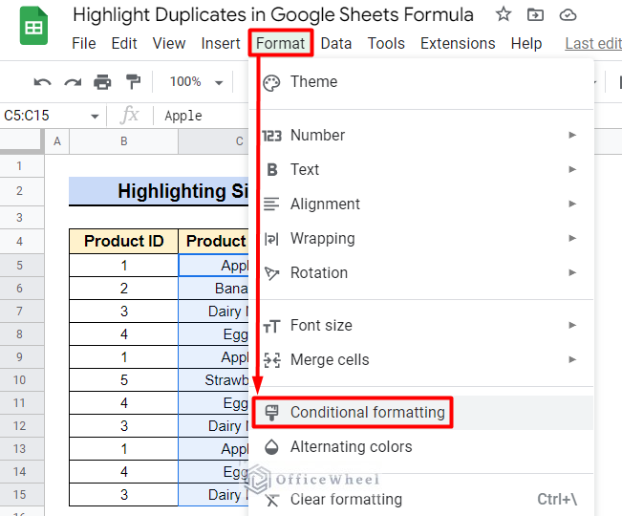Select column B header
Viewport: 622px width, 516px height.
[x=123, y=141]
